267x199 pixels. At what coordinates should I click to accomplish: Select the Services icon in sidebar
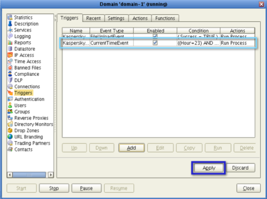pos(10,30)
